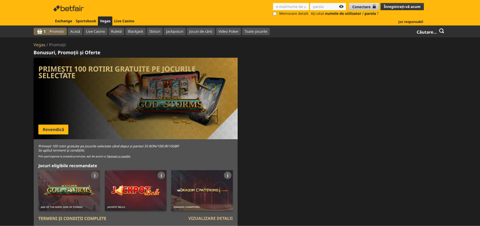
Task: Click the Betfair logo
Action: pyautogui.click(x=68, y=8)
